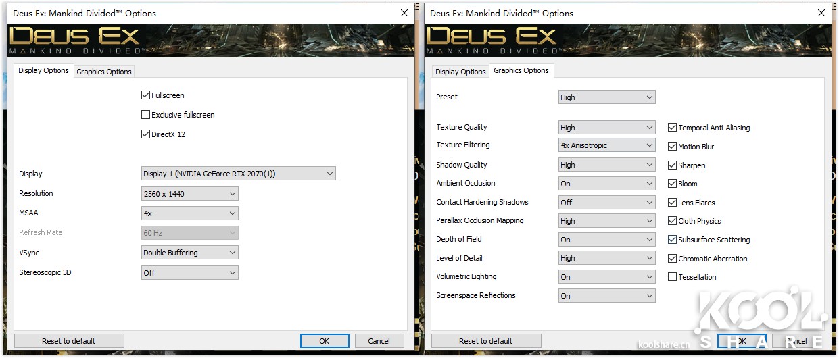Click Cancel in the left window

pyautogui.click(x=379, y=341)
